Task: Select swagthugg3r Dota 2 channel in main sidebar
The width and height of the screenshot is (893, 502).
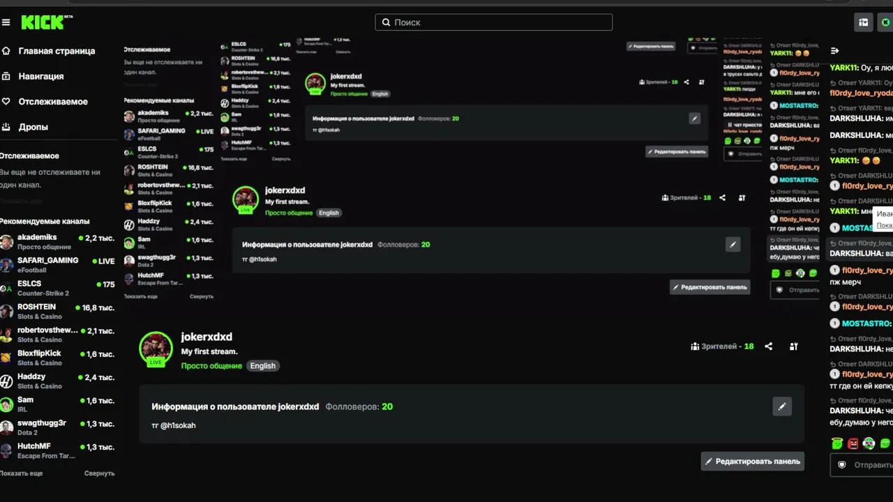Action: point(59,427)
